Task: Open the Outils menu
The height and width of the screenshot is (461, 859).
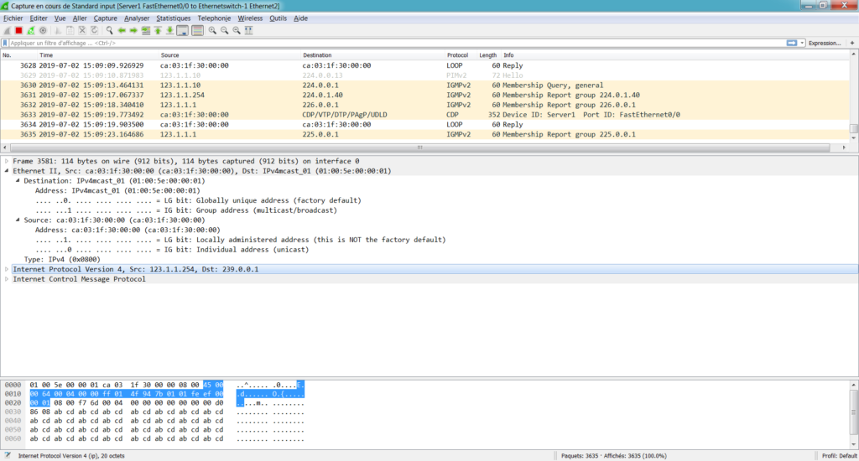Action: tap(278, 18)
